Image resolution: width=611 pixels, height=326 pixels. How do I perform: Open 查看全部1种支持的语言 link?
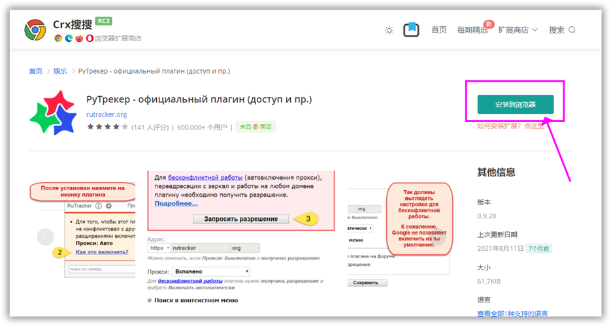(512, 314)
